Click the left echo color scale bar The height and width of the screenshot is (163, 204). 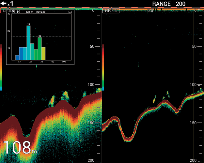tap(1, 67)
